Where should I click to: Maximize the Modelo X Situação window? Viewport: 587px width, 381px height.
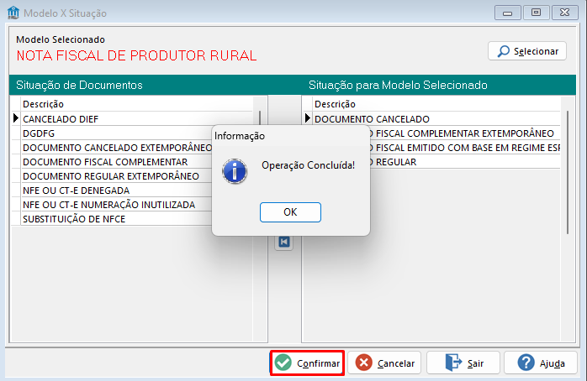coord(536,13)
